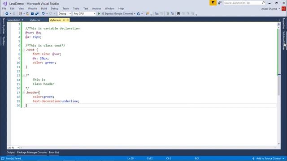Open the Edit menu
287x161 pixels.
12,8
